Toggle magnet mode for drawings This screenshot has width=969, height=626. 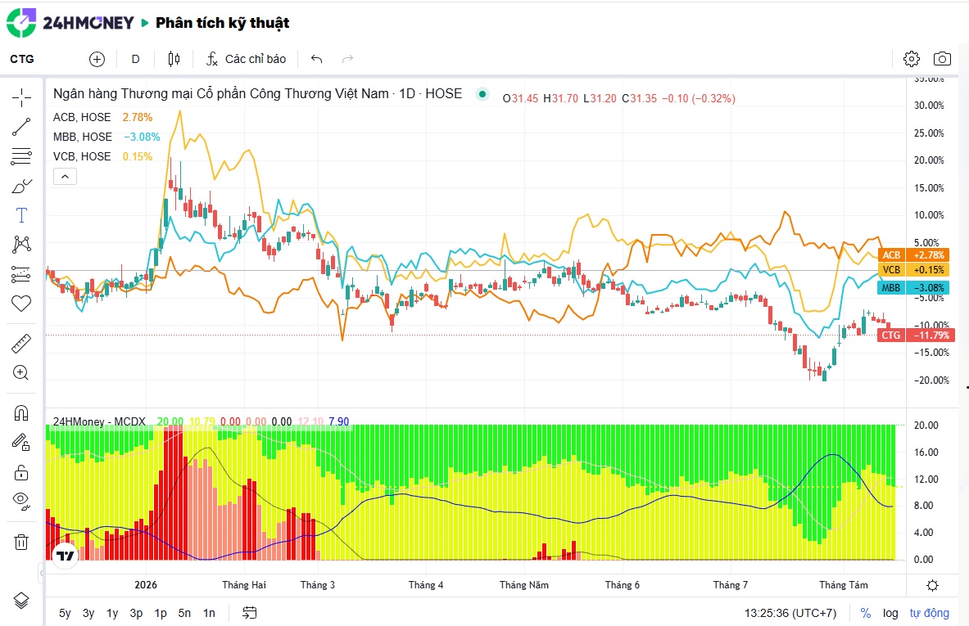21,413
